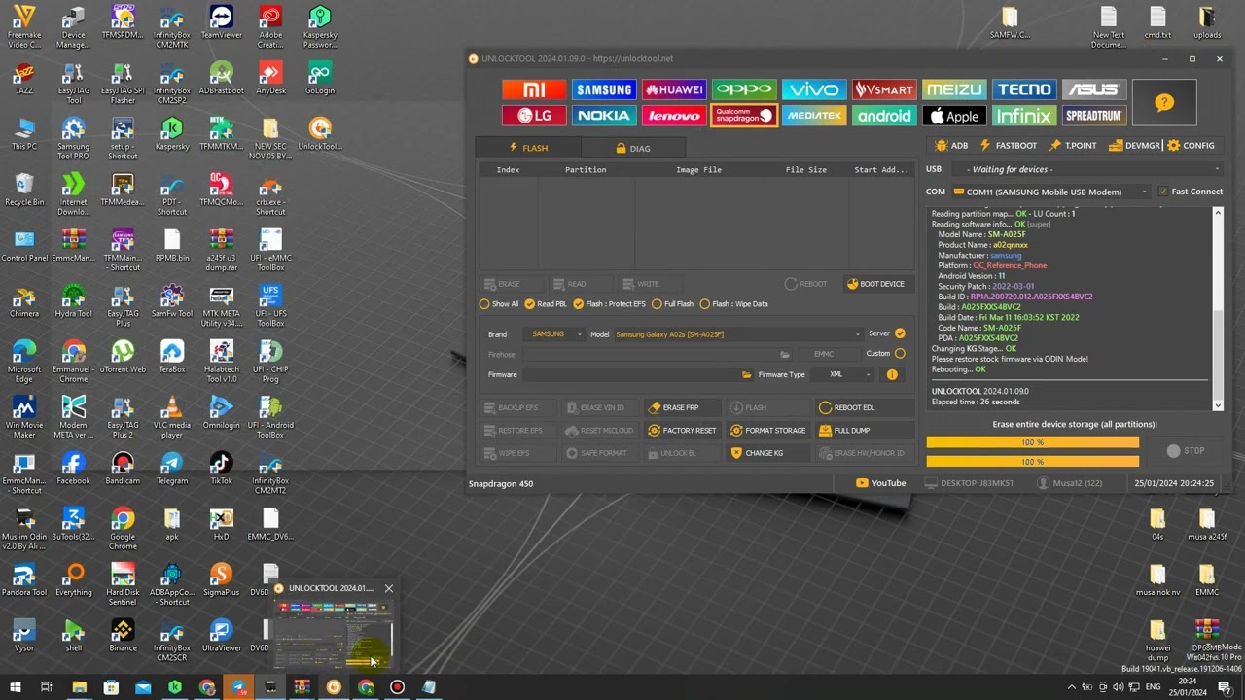Open File Explorer from the taskbar
The width and height of the screenshot is (1245, 700).
[80, 687]
